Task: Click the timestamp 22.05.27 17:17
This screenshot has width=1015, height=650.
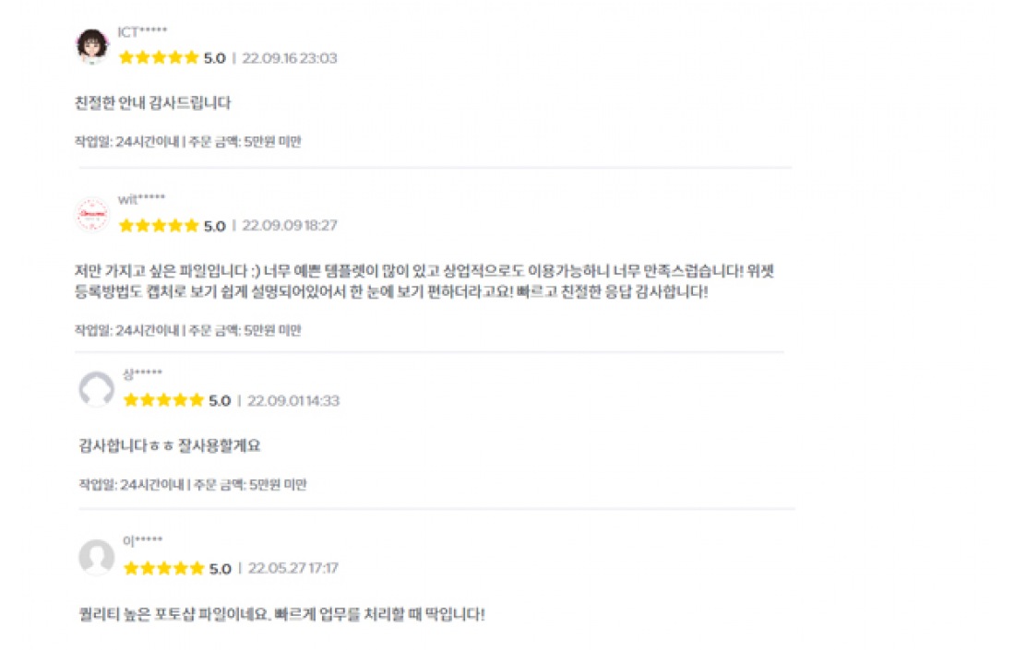Action: 293,569
